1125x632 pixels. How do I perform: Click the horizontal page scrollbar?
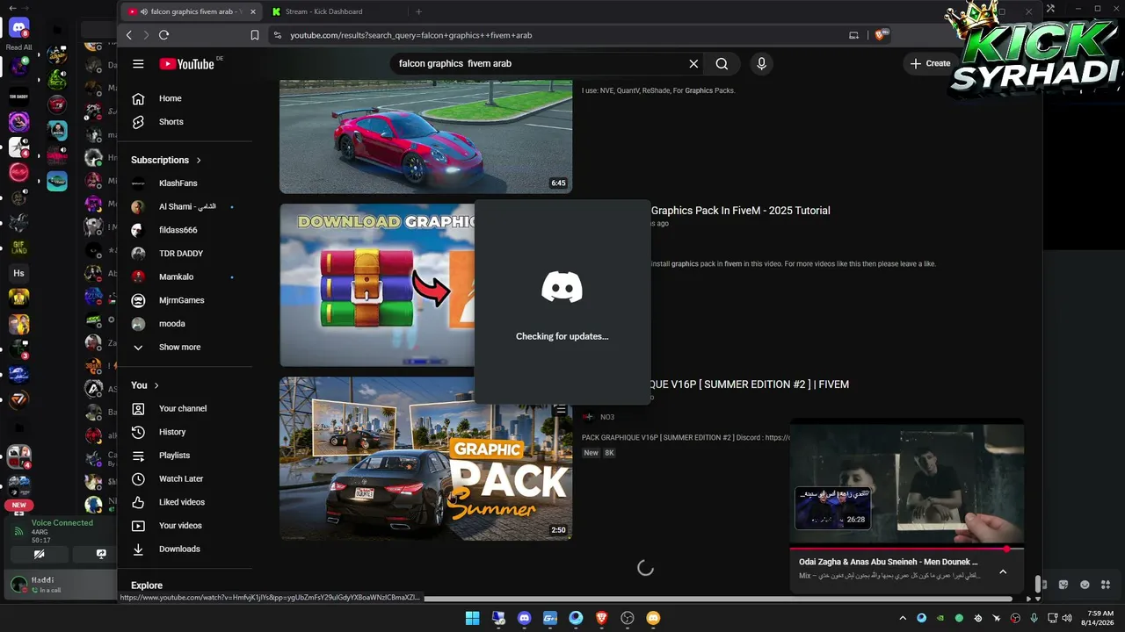pyautogui.click(x=716, y=600)
